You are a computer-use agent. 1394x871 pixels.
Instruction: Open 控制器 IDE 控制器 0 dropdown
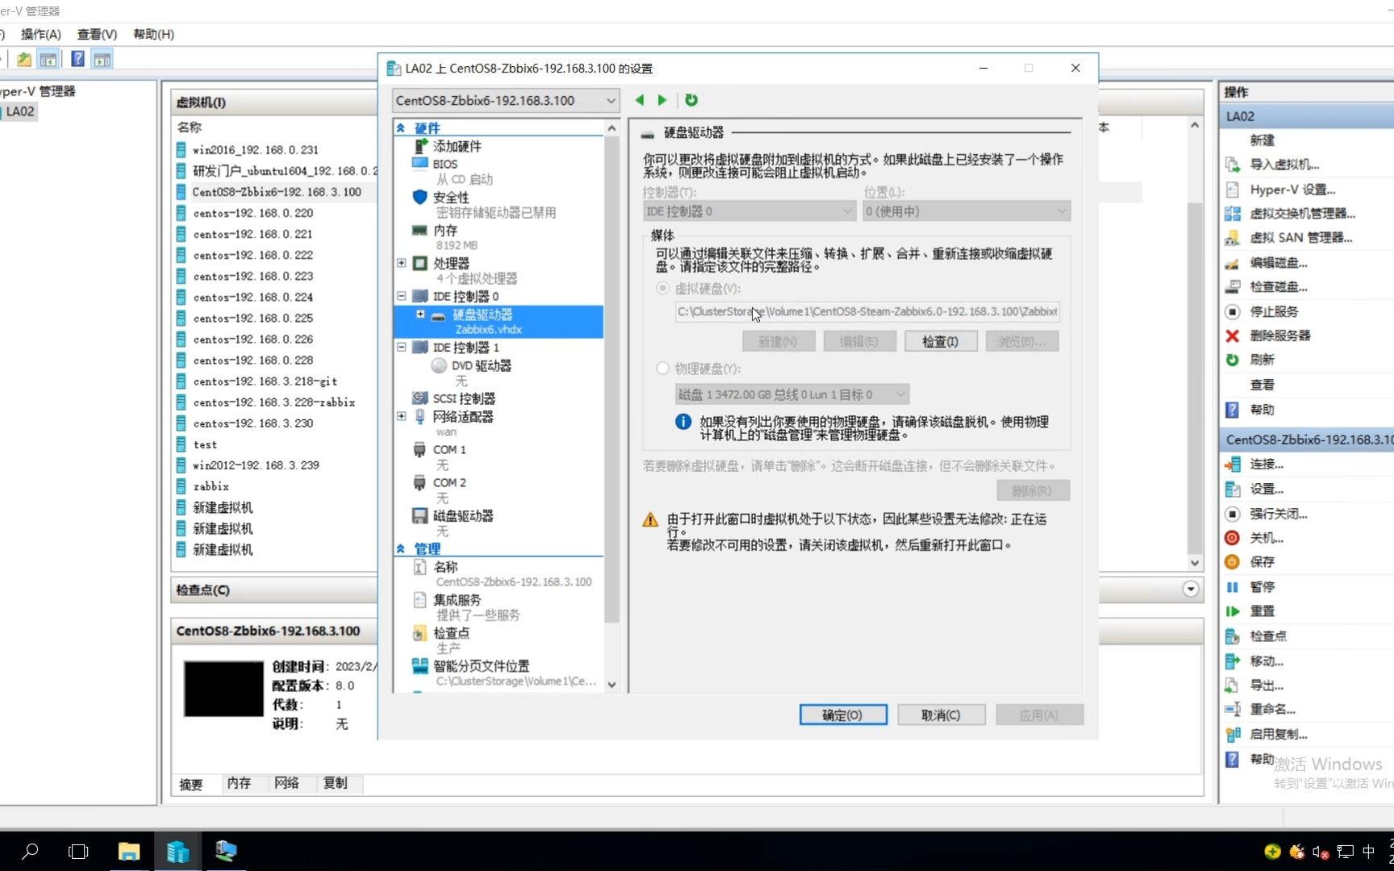[749, 211]
